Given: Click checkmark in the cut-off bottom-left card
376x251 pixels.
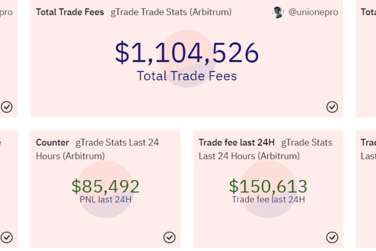Looking at the screenshot, I should tap(6, 237).
